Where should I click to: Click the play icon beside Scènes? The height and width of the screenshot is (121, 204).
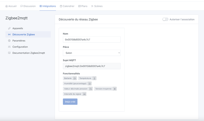point(92,6)
